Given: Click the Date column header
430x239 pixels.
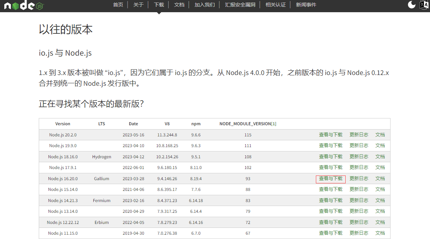Looking at the screenshot, I should click(133, 124).
